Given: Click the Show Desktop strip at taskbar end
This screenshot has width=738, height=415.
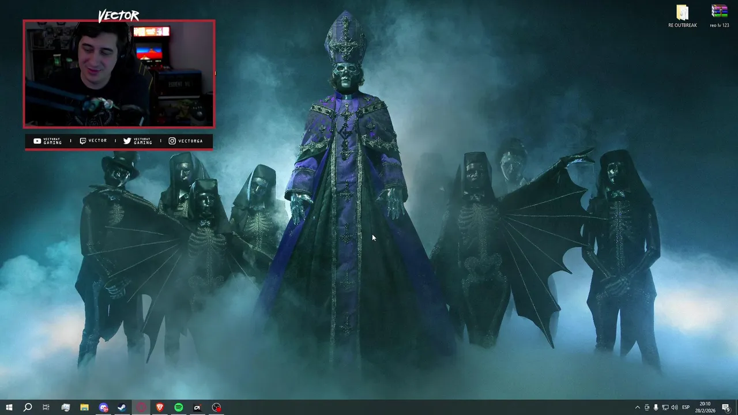Looking at the screenshot, I should click(x=736, y=408).
